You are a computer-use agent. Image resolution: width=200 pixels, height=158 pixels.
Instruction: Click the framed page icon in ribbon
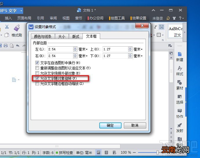(162, 27)
